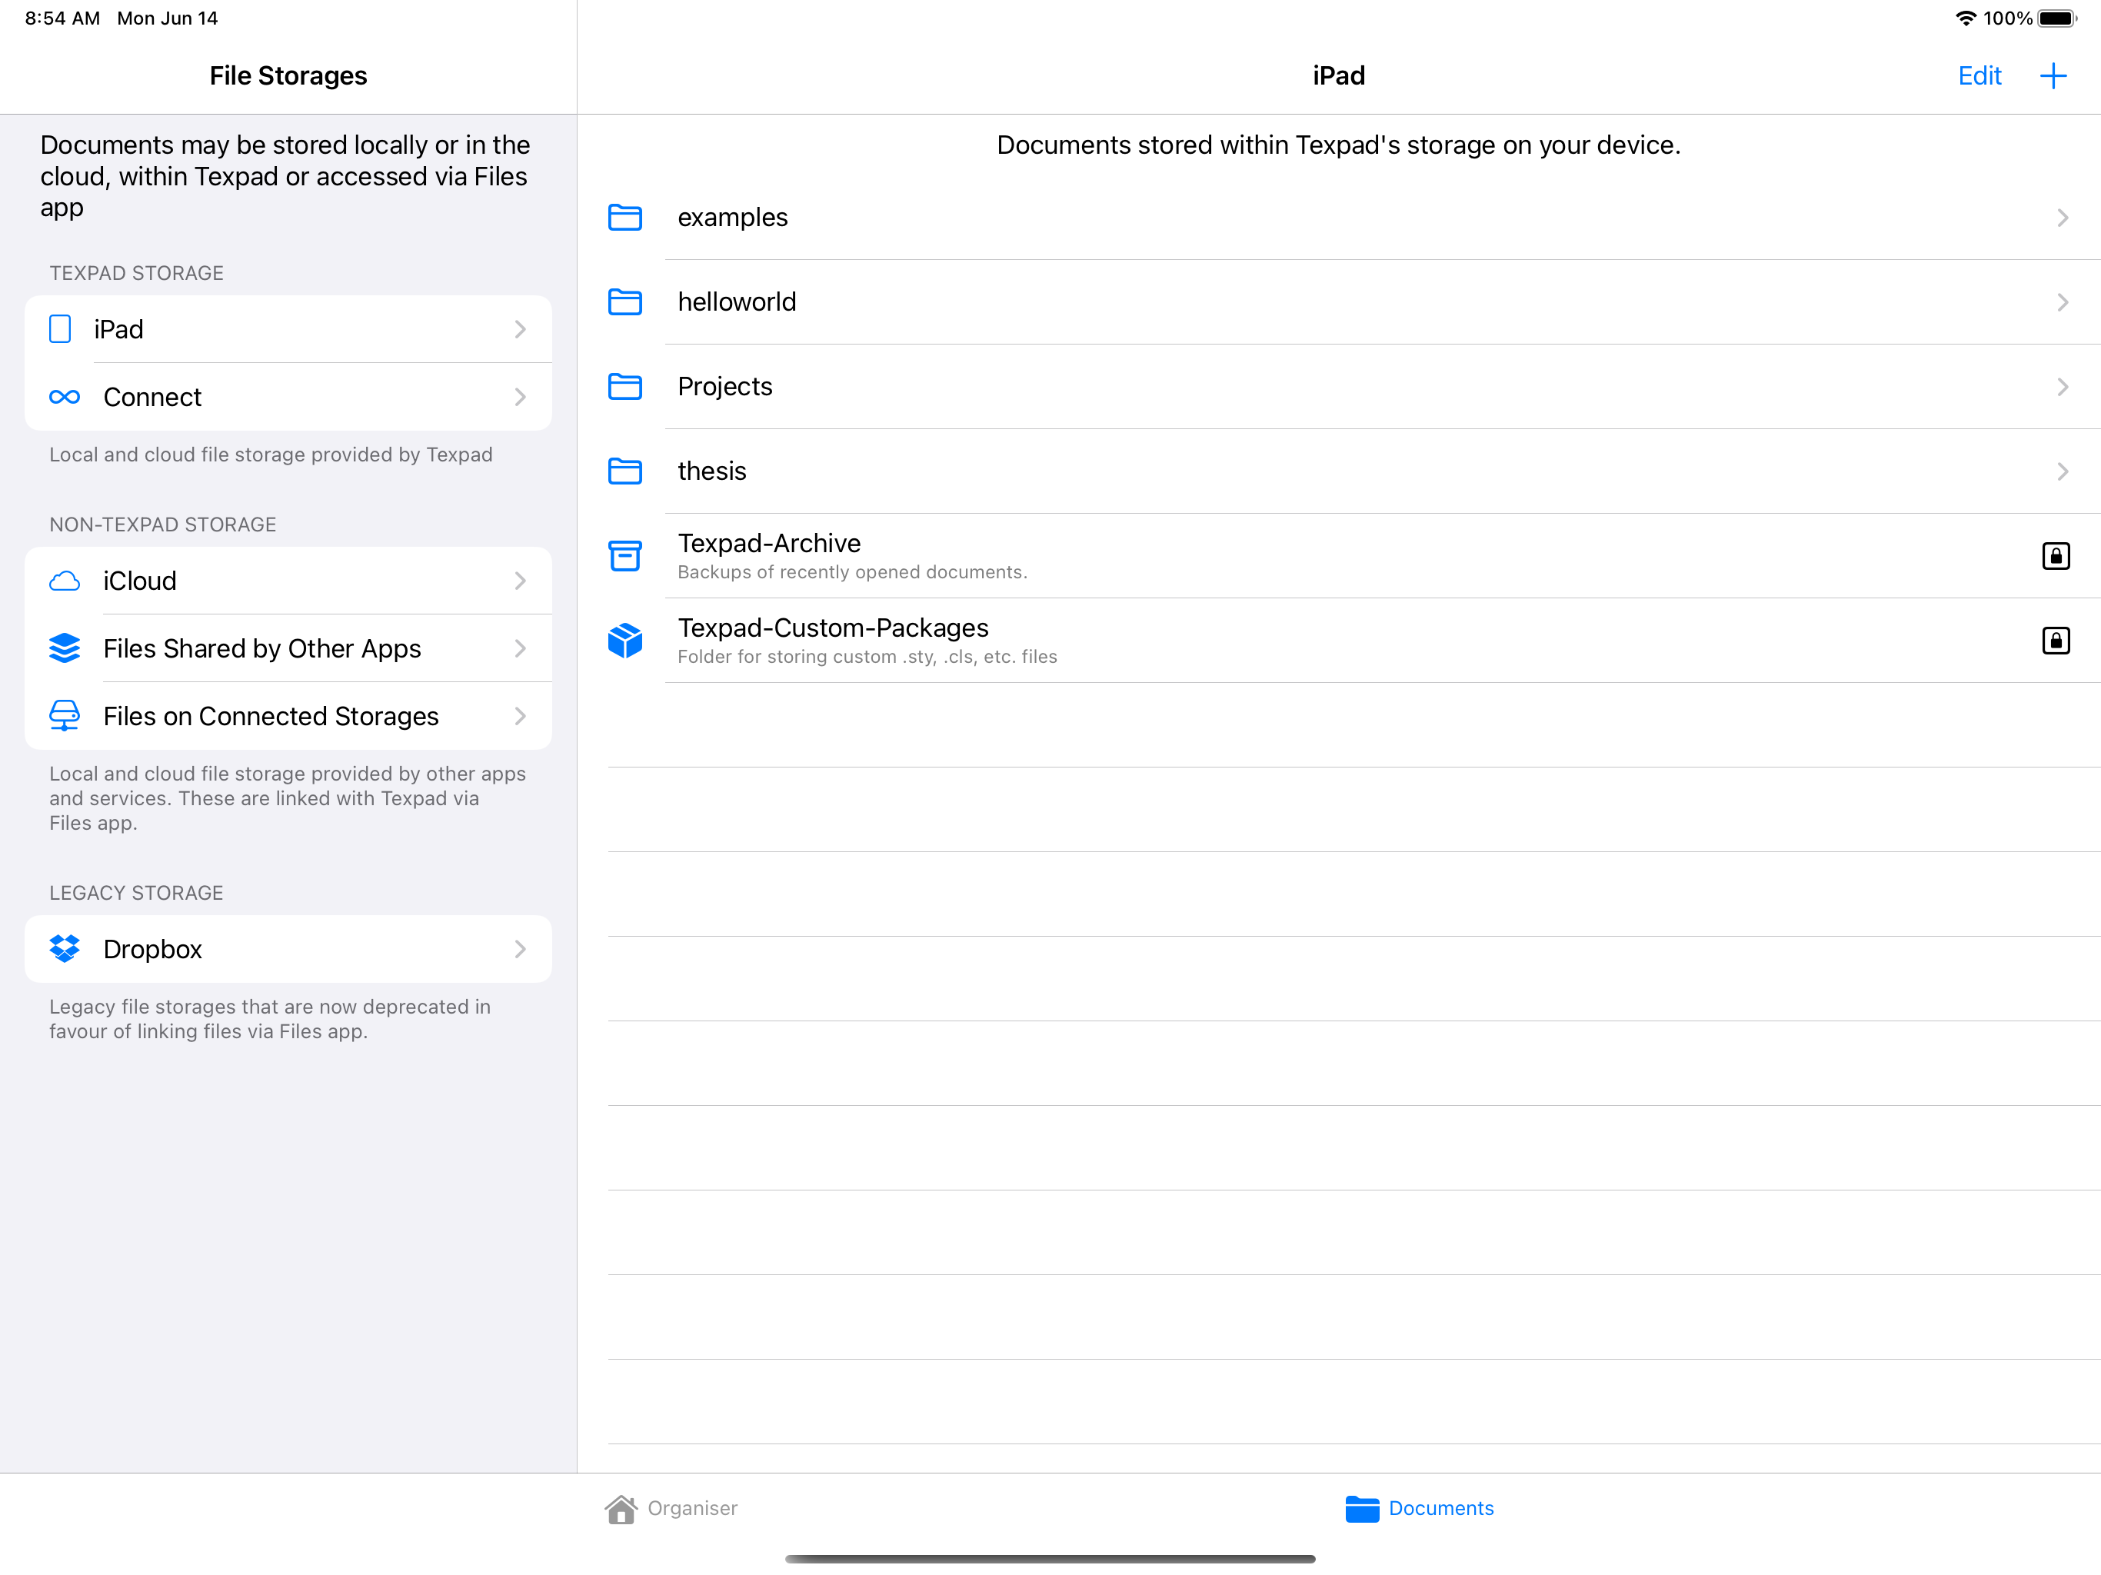
Task: Click the LEGACY STORAGE section header
Action: (136, 894)
